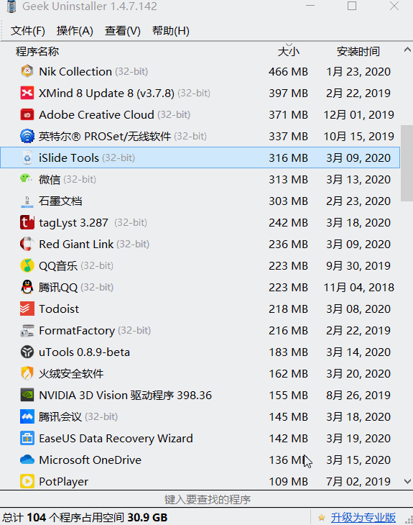This screenshot has width=413, height=525.
Task: Click the scrollbar down arrow
Action: [x=407, y=481]
